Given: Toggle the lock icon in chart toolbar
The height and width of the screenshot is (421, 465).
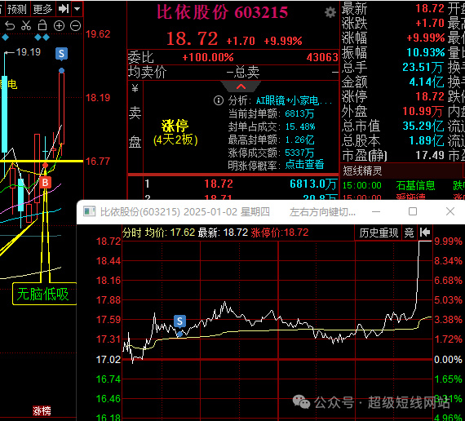Looking at the screenshot, I should coord(42,26).
